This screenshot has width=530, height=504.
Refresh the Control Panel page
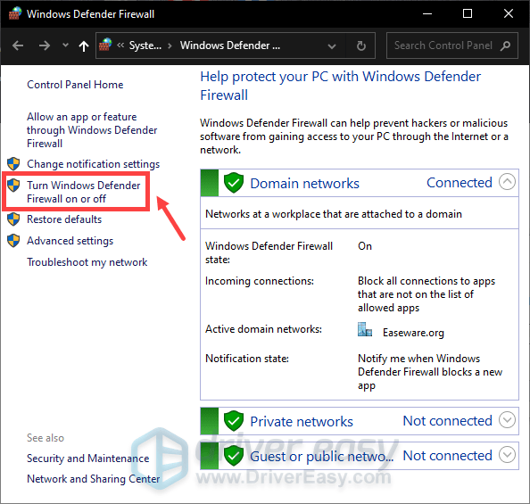(361, 45)
